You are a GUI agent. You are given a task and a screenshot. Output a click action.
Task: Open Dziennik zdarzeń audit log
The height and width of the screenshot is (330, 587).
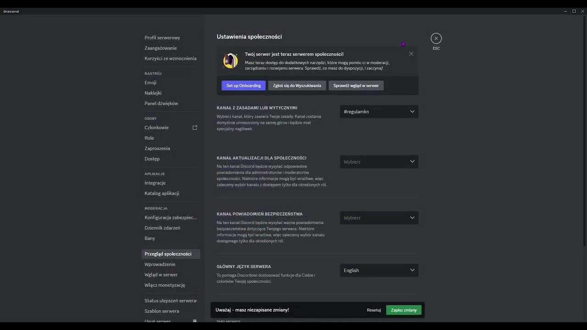[171, 228]
